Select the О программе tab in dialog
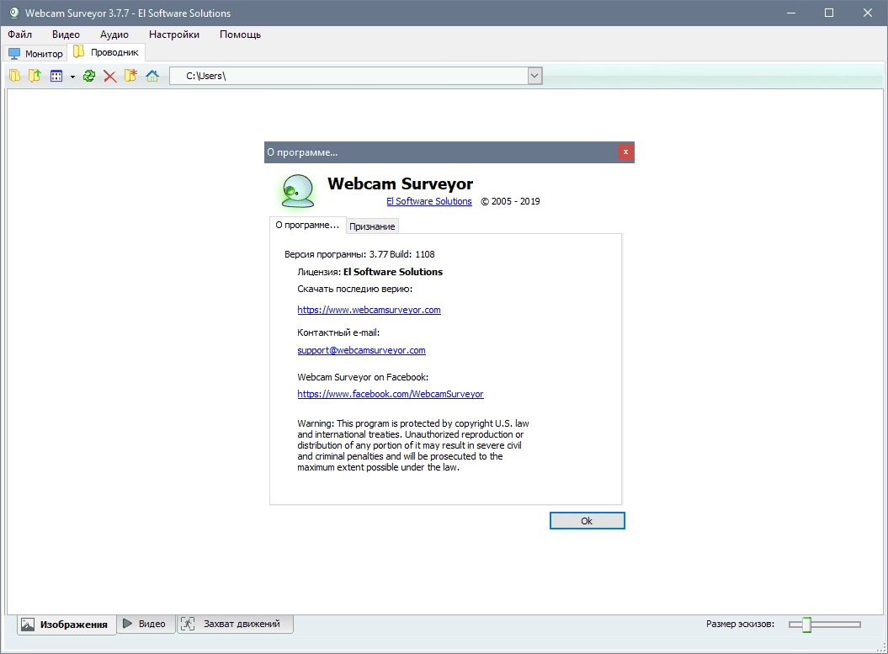Image resolution: width=888 pixels, height=654 pixels. (x=307, y=225)
